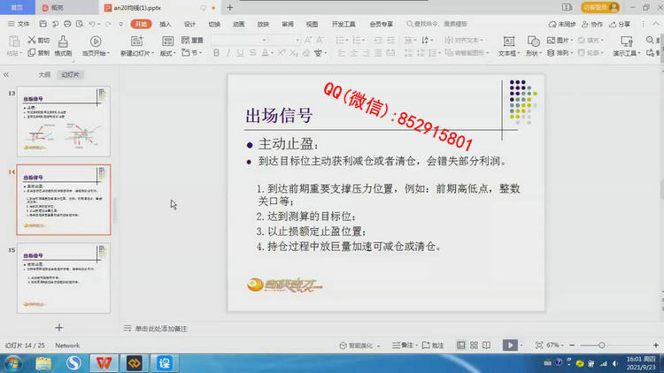Screen dimensions: 664x373
Task: Start slideshow with status bar play button
Action: click(x=510, y=345)
